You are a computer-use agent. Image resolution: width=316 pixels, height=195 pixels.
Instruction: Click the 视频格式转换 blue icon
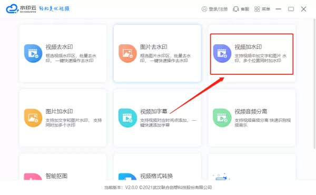click(127, 177)
